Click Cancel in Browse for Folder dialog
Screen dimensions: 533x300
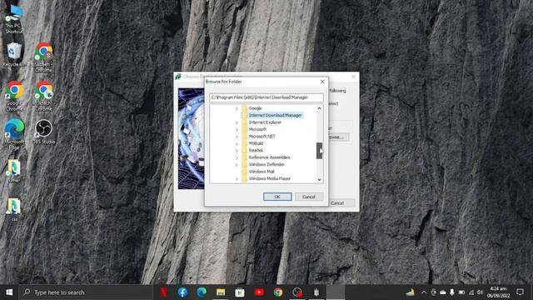[x=309, y=197]
